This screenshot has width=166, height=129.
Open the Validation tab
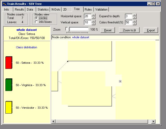101,10
